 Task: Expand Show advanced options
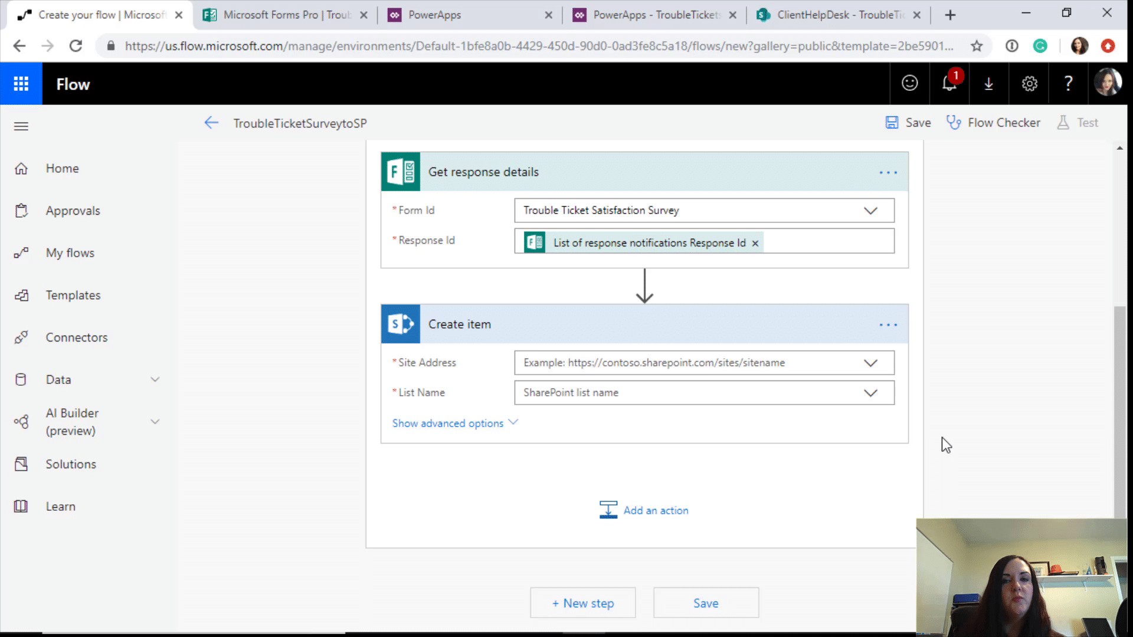455,423
